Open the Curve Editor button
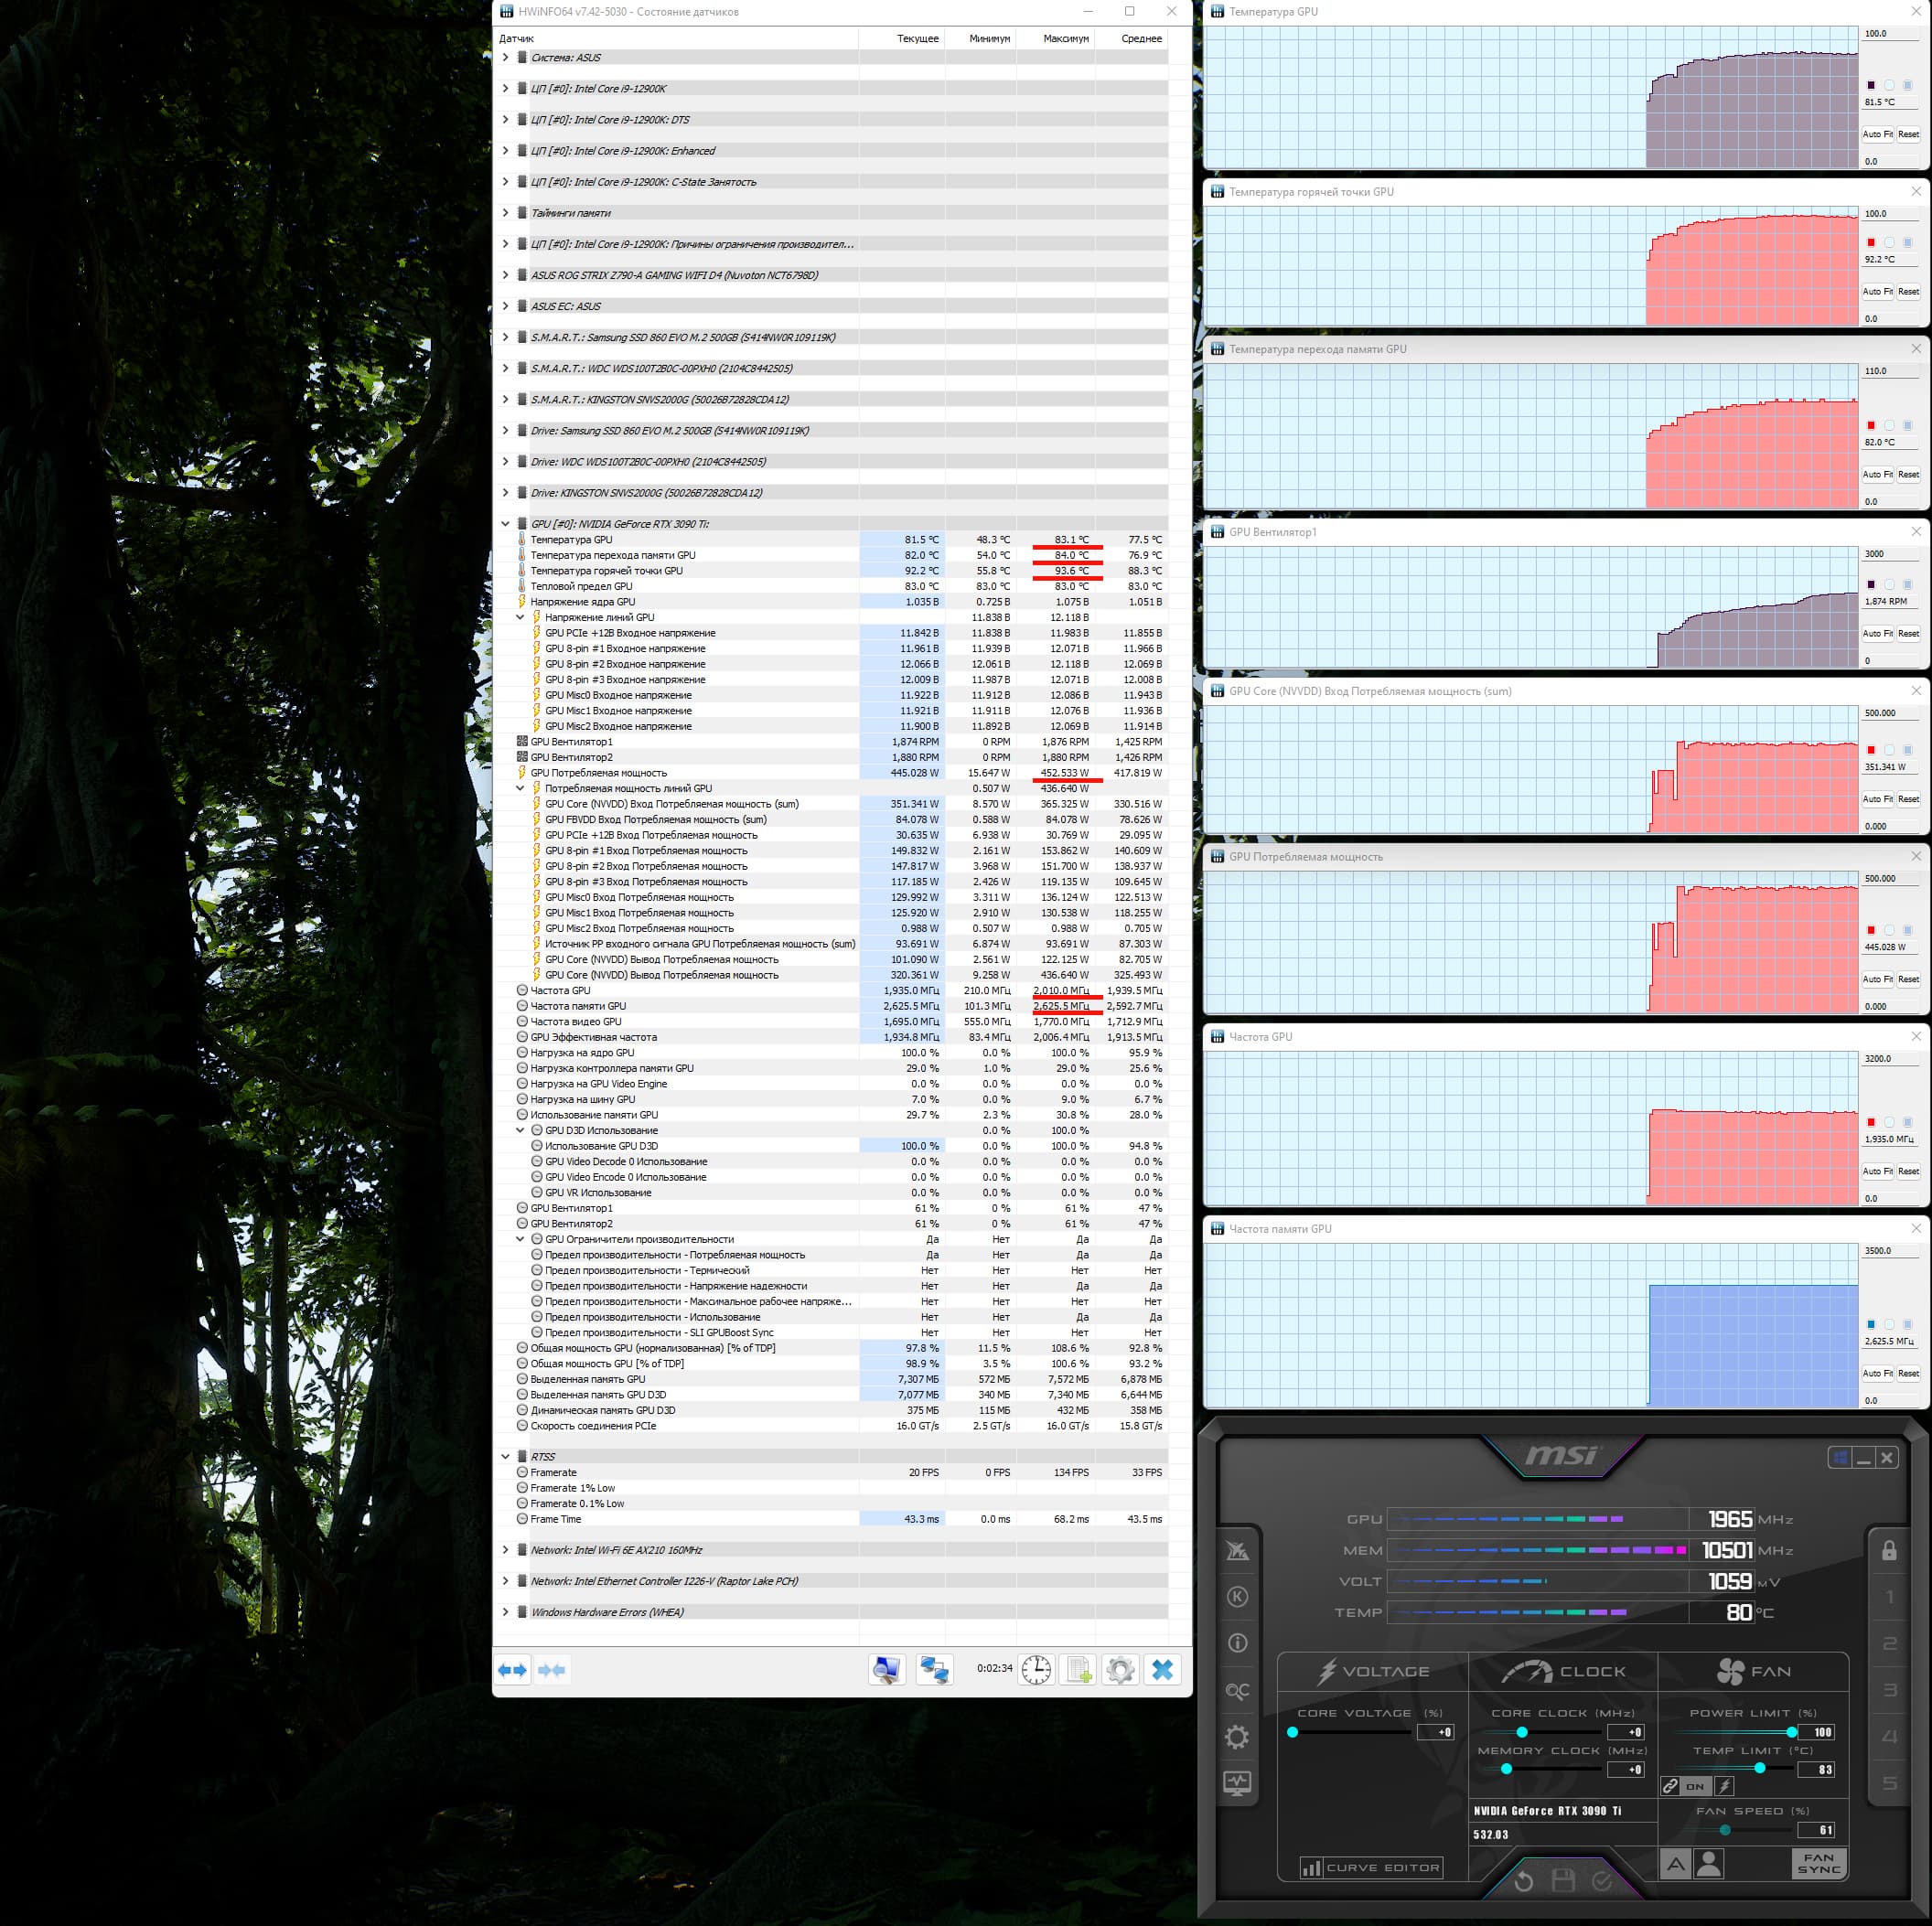1932x1926 pixels. point(1370,1867)
